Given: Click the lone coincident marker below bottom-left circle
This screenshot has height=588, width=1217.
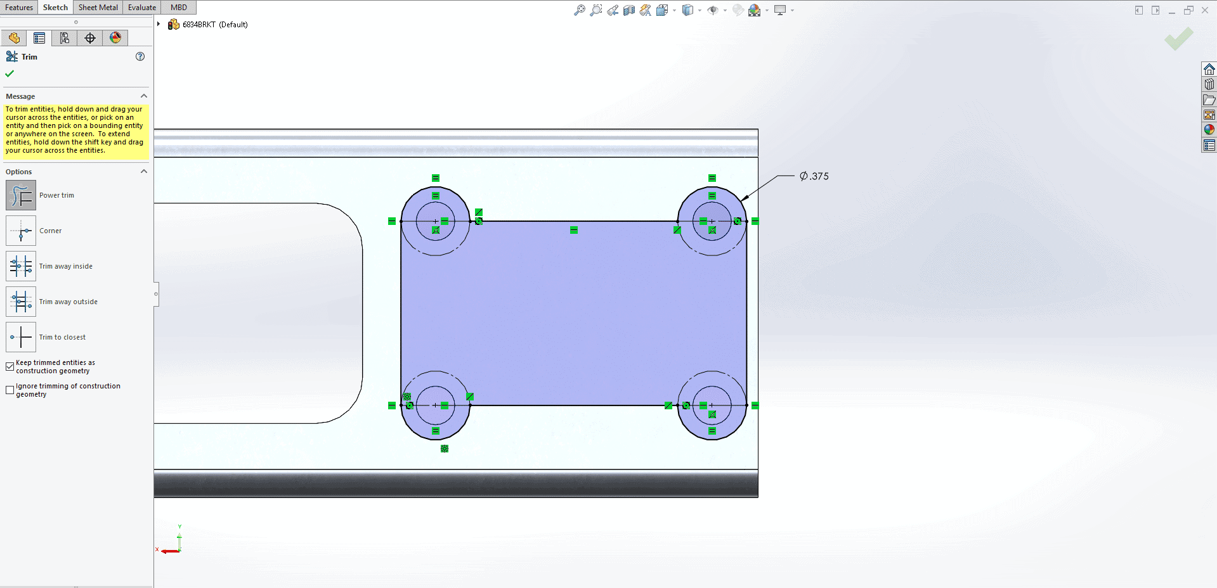Looking at the screenshot, I should (x=445, y=449).
